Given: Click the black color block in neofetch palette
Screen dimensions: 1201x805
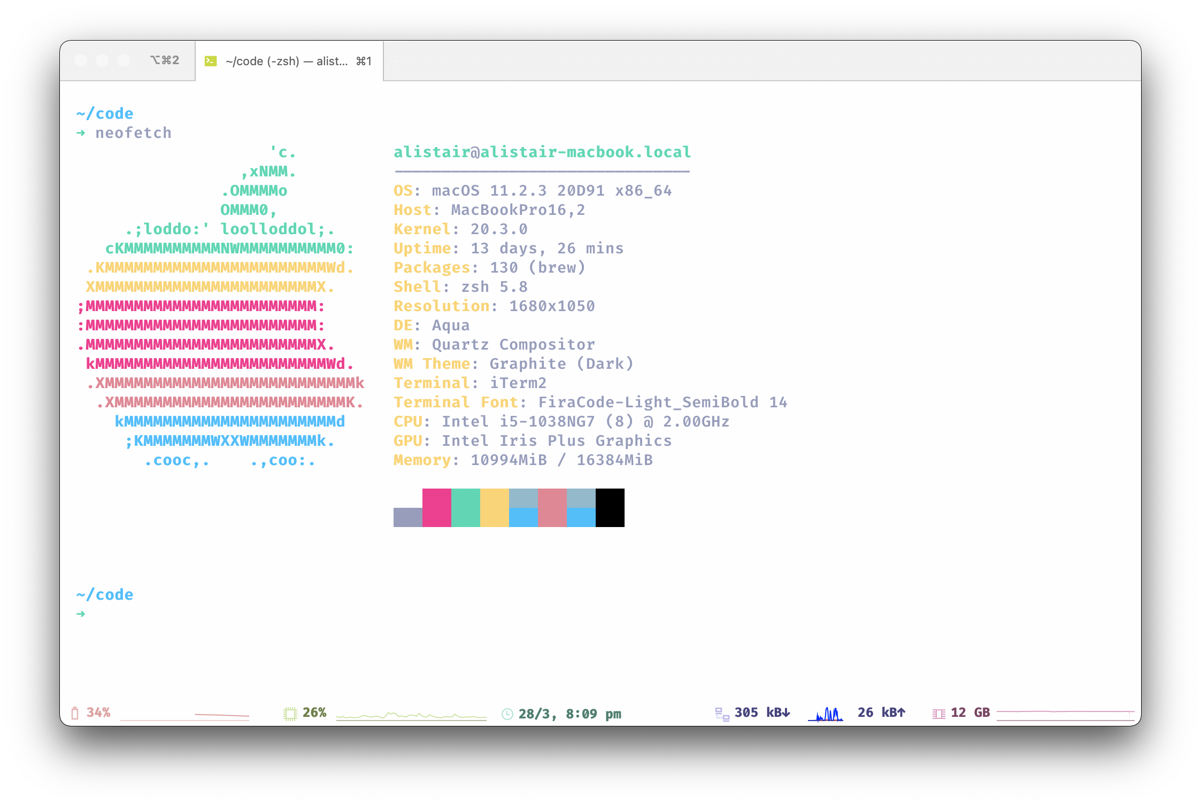Looking at the screenshot, I should 610,508.
